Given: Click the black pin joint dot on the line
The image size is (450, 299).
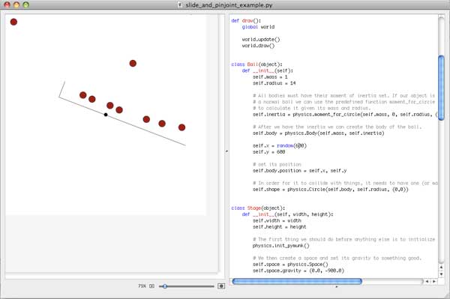Looking at the screenshot, I should (x=106, y=115).
